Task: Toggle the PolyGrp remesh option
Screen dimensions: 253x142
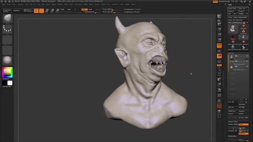Action: coord(244,134)
